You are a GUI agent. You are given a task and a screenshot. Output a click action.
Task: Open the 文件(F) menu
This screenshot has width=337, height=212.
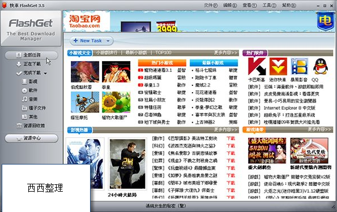click(211, 5)
